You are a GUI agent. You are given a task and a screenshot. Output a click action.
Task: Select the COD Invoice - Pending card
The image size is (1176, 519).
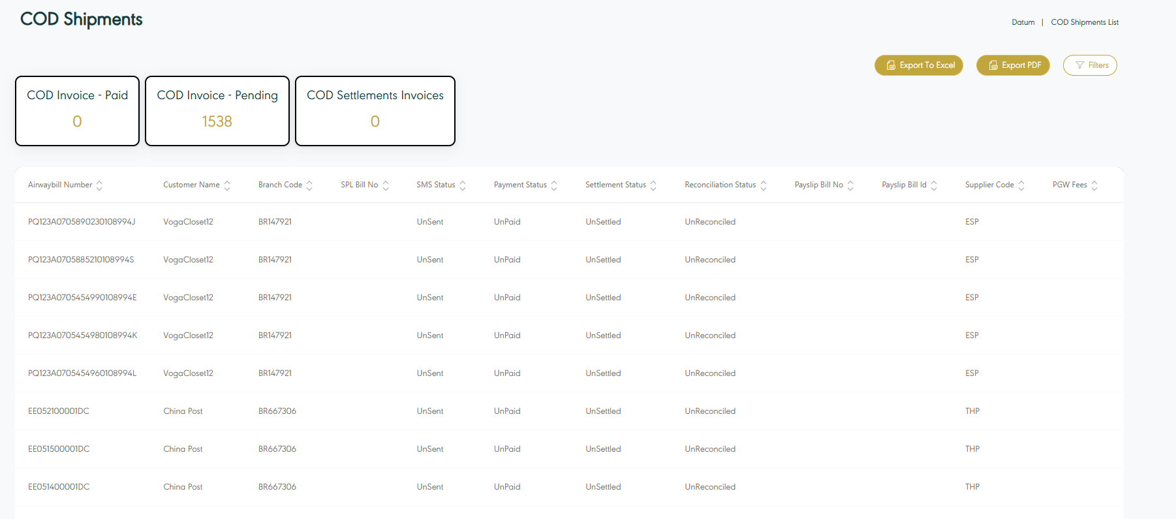click(217, 111)
